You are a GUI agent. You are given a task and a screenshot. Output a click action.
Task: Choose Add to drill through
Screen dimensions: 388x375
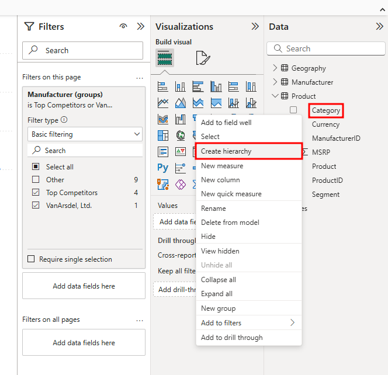[249, 338]
